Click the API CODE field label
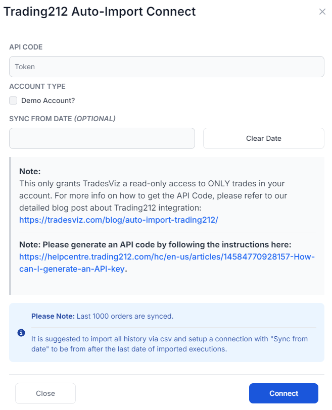332x410 pixels. tap(26, 47)
